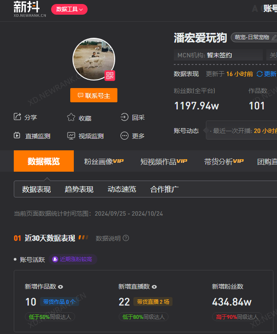Open video monitoring icon

71,136
